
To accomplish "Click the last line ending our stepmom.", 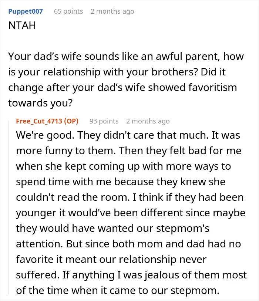I will (118, 290).
